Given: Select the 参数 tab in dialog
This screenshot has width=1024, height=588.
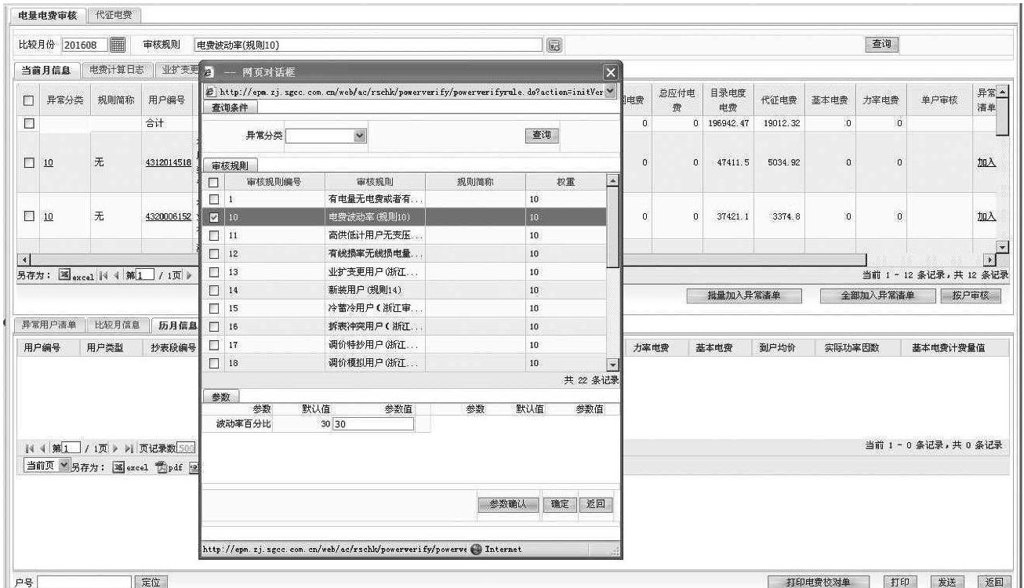Looking at the screenshot, I should pos(220,397).
